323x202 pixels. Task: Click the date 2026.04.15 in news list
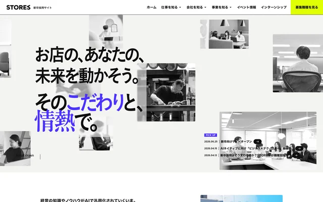tap(210, 148)
